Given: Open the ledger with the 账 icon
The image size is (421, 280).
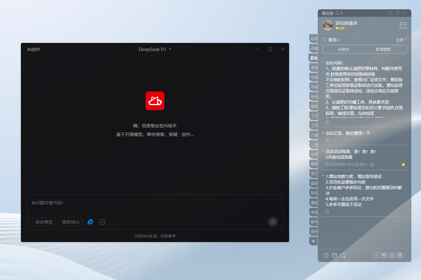Looking at the screenshot, I should [x=384, y=255].
